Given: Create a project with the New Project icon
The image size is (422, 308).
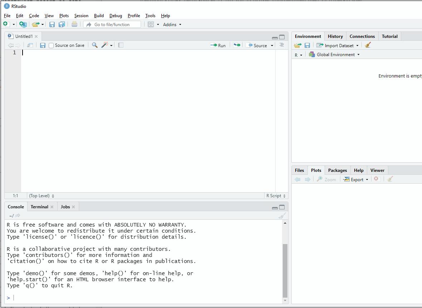Looking at the screenshot, I should point(23,24).
